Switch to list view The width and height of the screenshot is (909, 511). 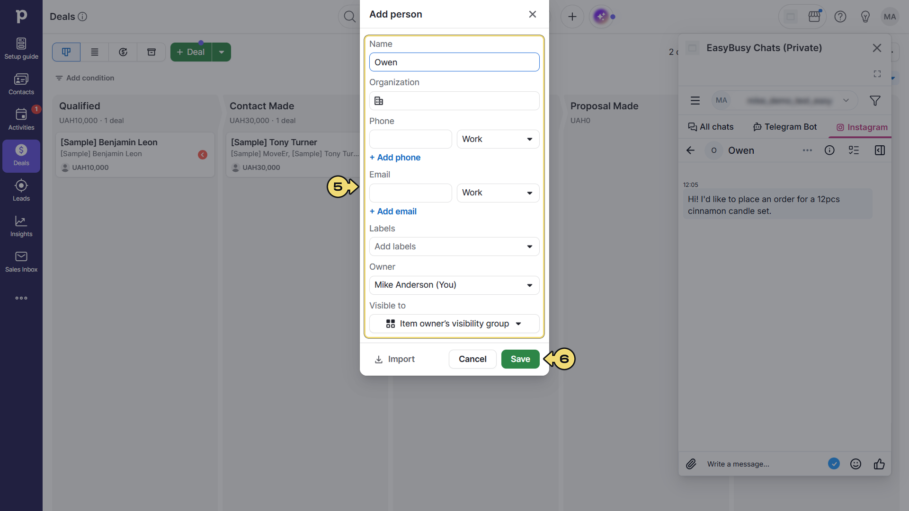coord(95,52)
